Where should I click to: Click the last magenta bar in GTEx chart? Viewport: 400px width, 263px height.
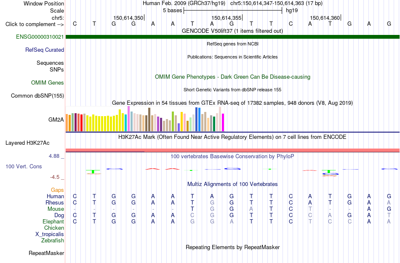click(x=223, y=122)
